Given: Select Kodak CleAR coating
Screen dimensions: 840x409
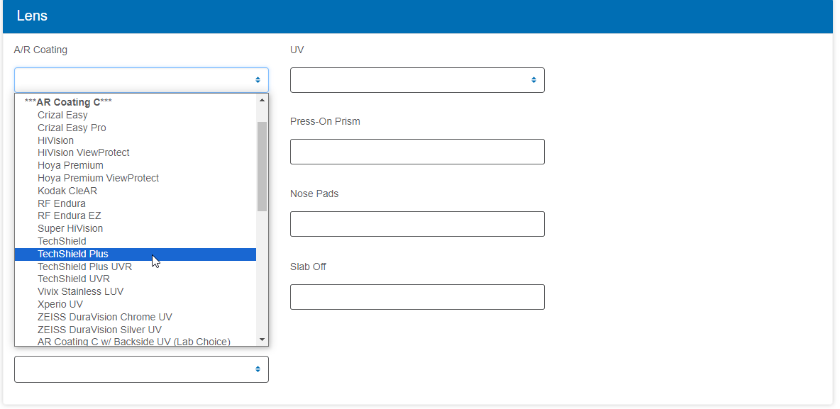Looking at the screenshot, I should click(135, 191).
